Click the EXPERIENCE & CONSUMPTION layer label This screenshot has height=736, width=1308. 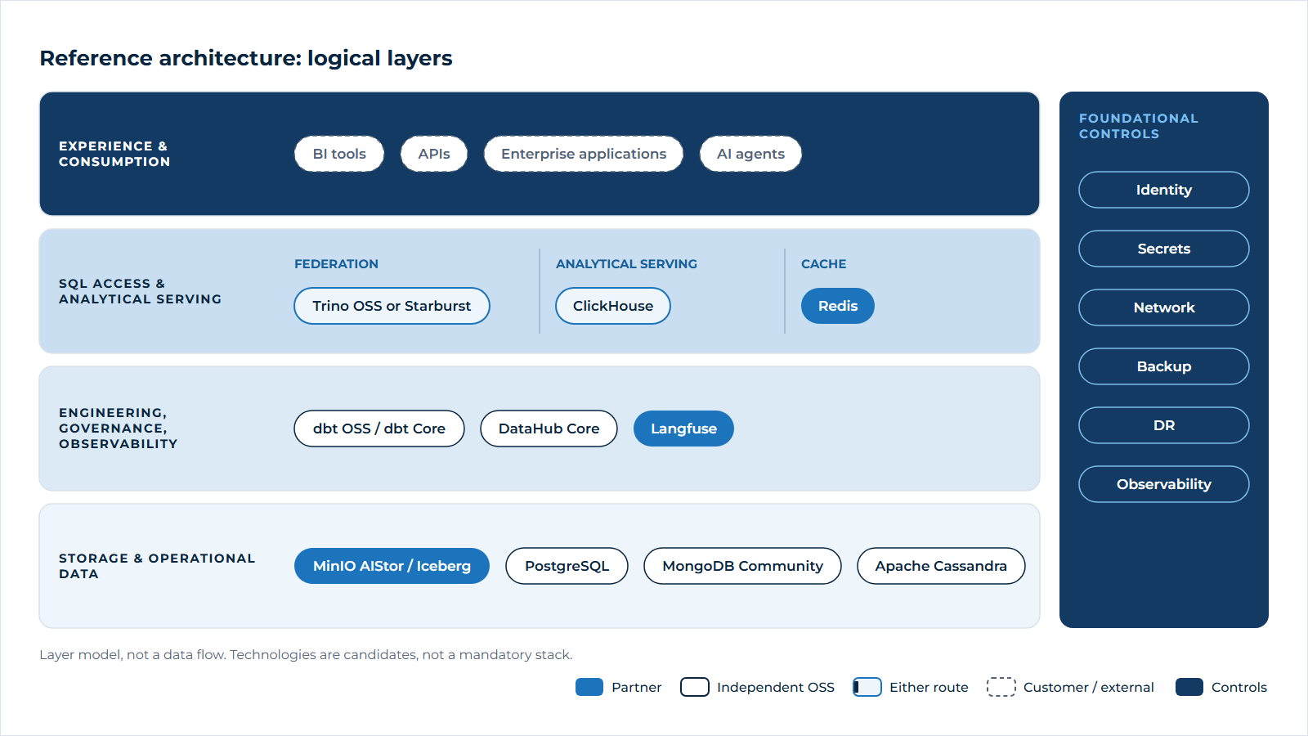[x=114, y=154]
